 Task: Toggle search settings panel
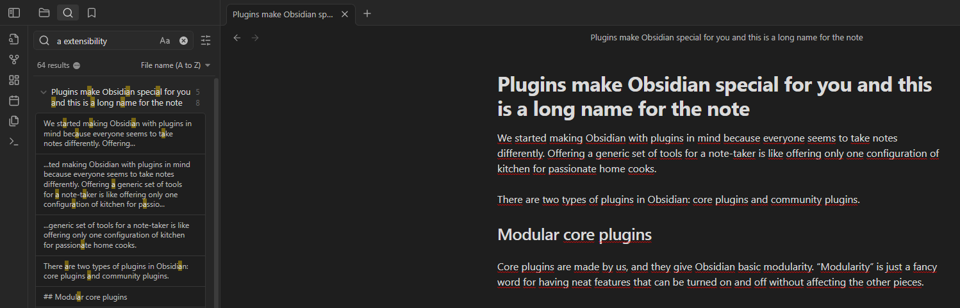206,41
